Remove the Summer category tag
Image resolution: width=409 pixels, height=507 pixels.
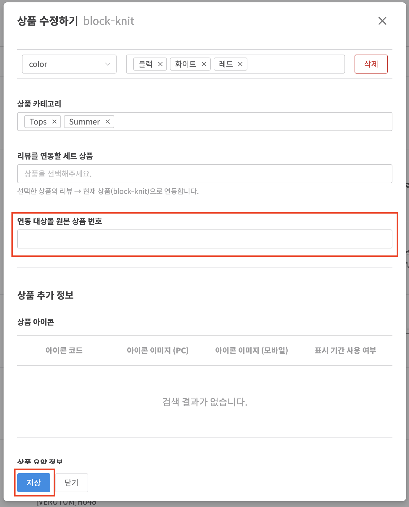pos(108,122)
